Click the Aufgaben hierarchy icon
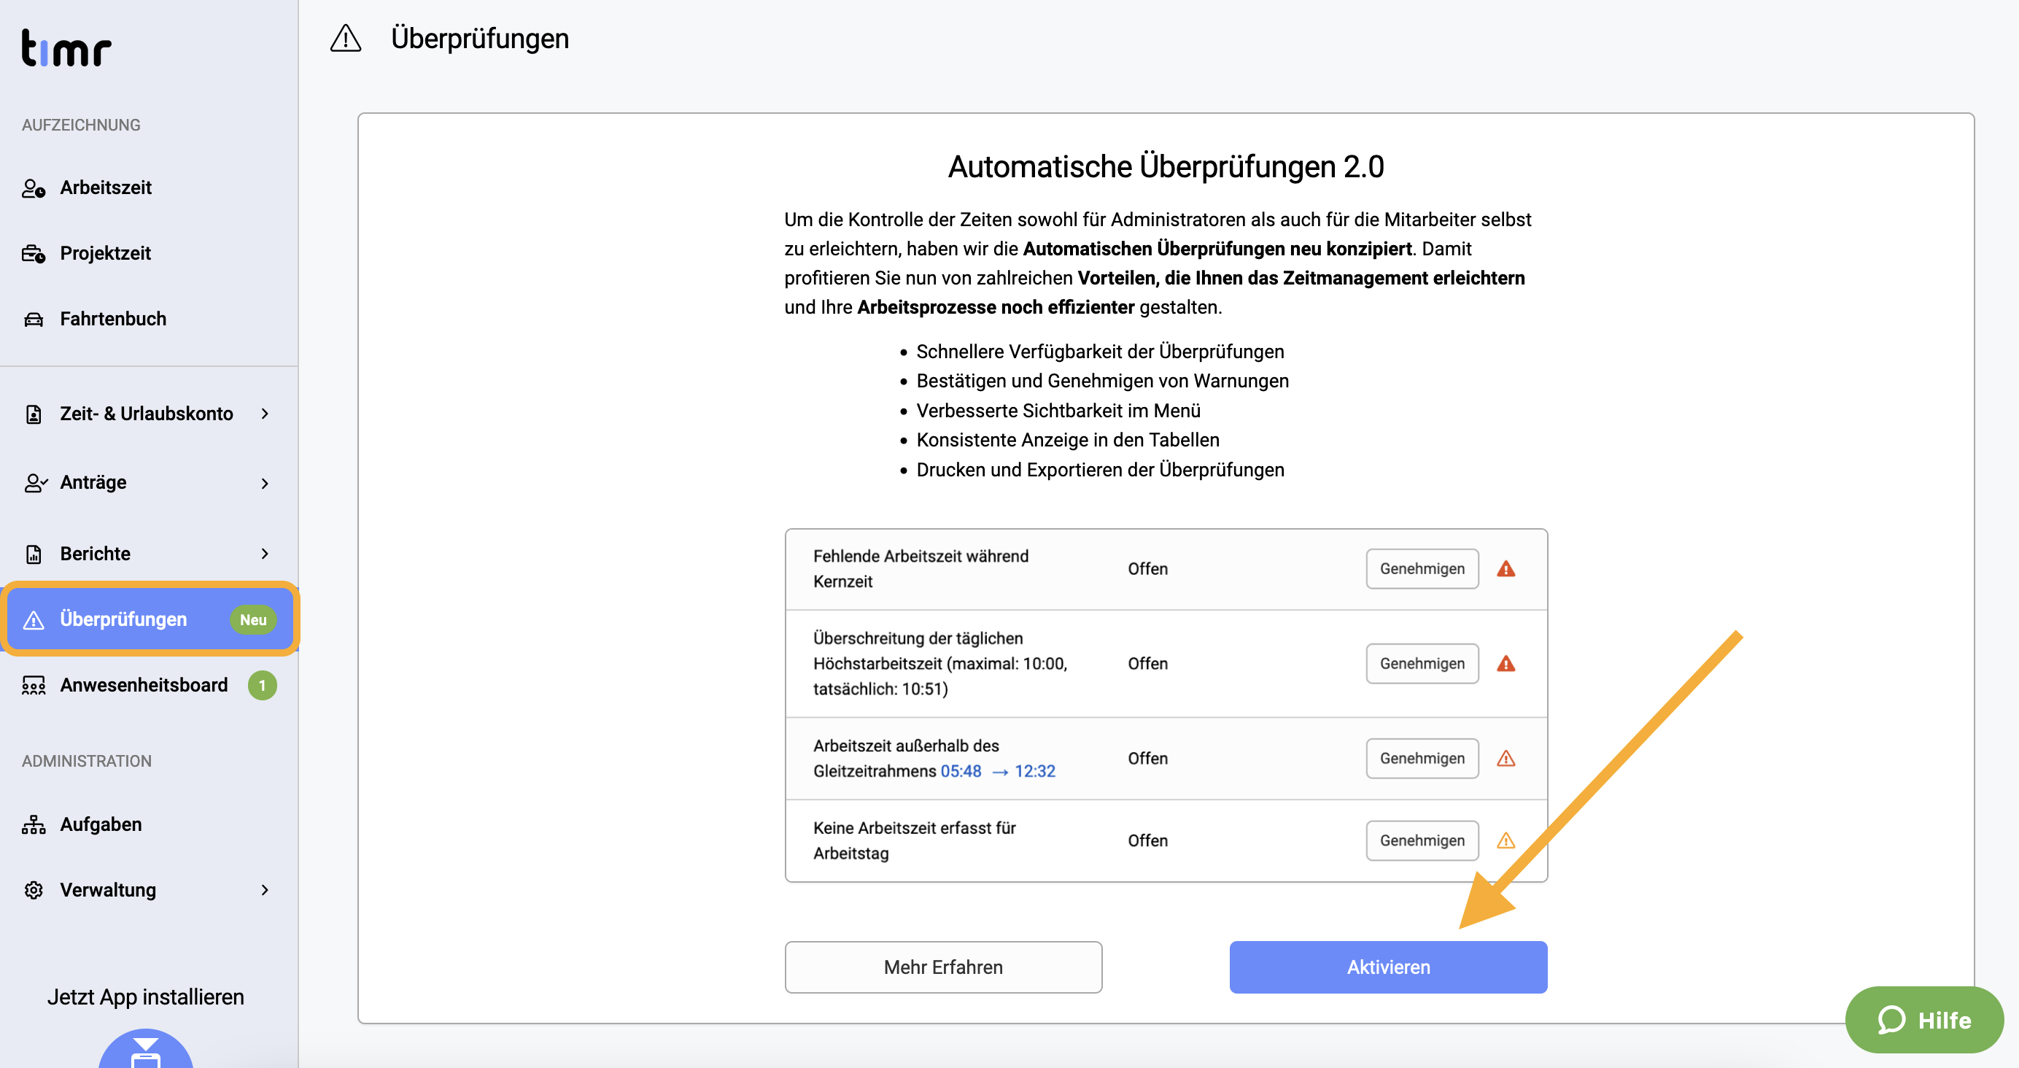The height and width of the screenshot is (1068, 2019). pos(34,824)
